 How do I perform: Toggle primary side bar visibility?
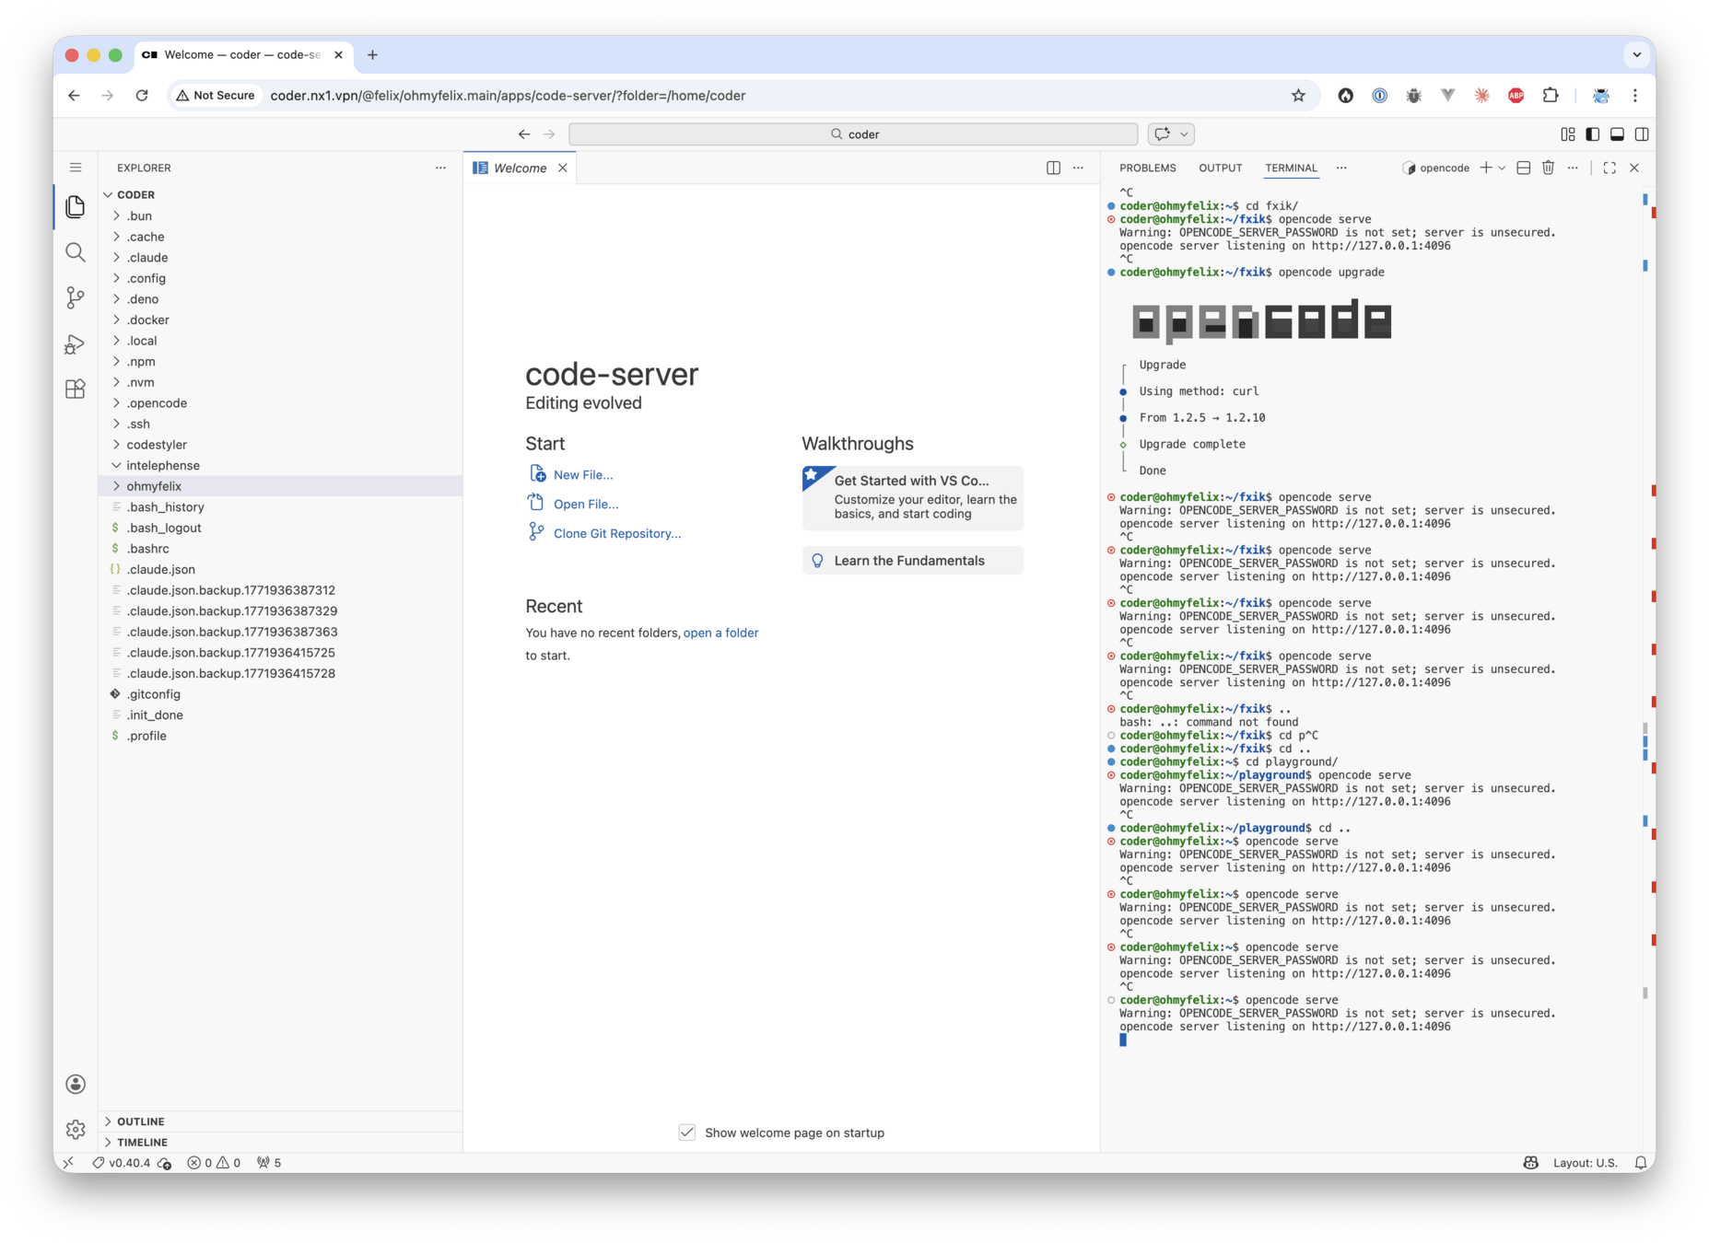coord(1592,134)
